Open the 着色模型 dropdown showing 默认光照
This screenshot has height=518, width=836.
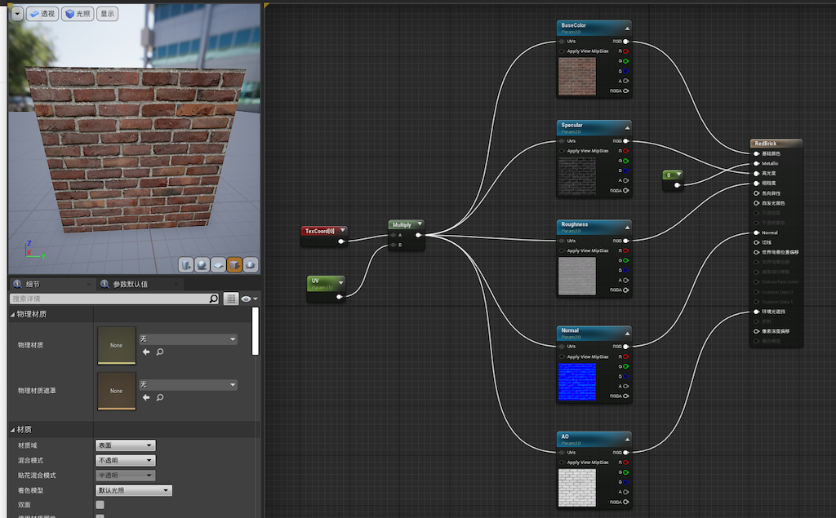tap(133, 490)
